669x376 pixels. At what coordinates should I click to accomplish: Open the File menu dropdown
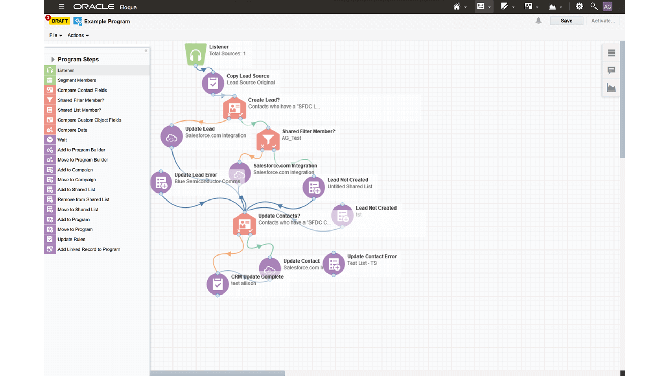click(55, 35)
